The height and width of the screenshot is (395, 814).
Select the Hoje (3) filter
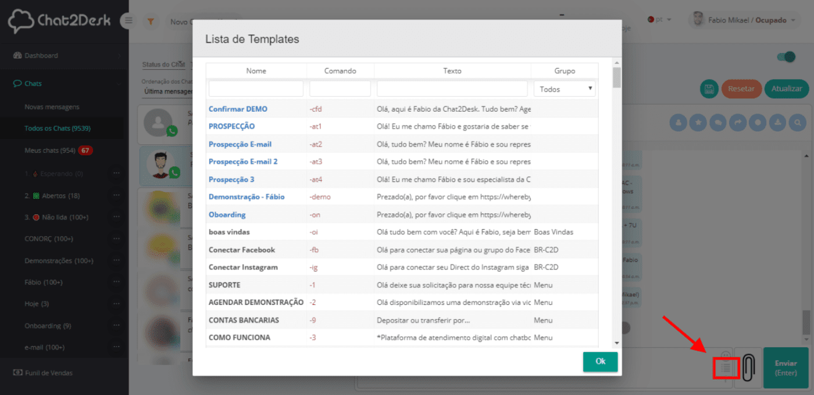pos(37,304)
